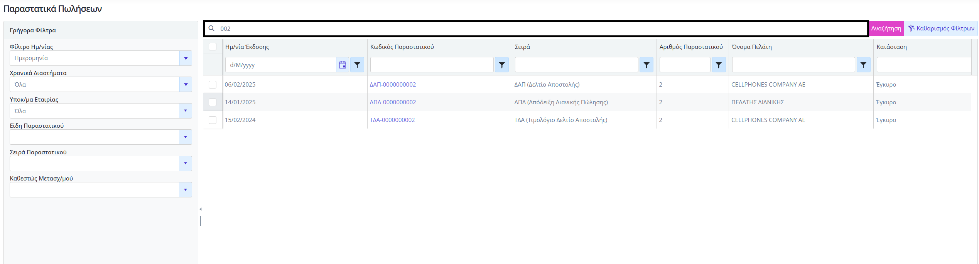979x264 pixels.
Task: Focus the main search field containing 002
Action: tap(536, 28)
